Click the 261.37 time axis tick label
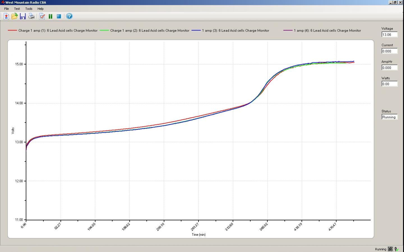Image resolution: width=404 pixels, height=252 pixels. [195, 226]
